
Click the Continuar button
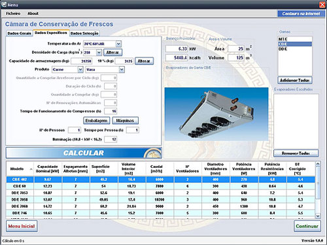(307, 226)
